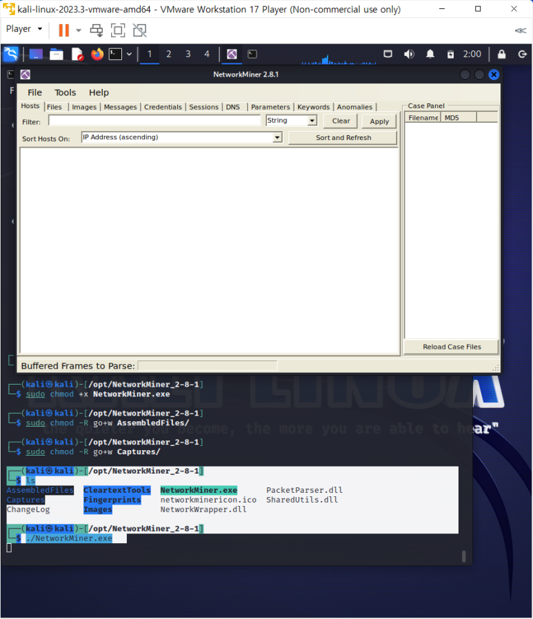Screen dimensions: 533x619
Task: Expand the terminal launcher dropdown arrow
Action: (x=129, y=54)
